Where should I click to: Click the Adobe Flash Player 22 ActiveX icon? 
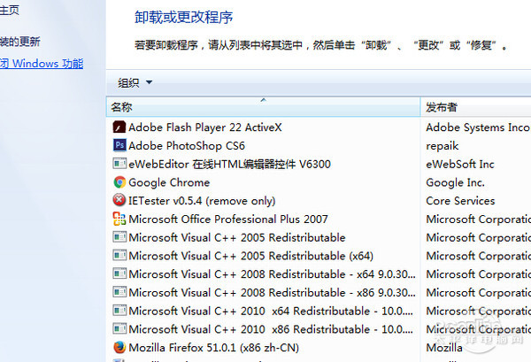119,127
